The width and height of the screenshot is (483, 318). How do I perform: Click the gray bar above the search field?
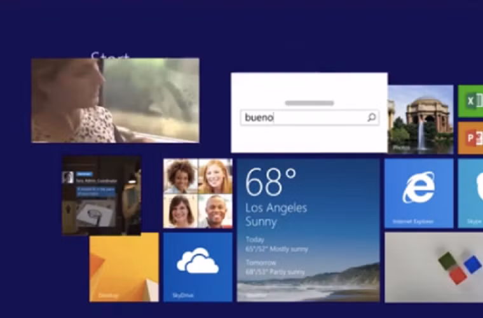[x=310, y=103]
